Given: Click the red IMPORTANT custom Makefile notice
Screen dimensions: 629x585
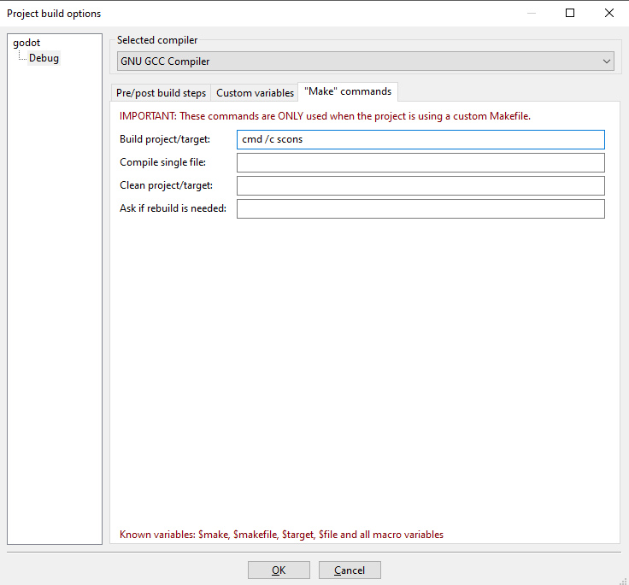Looking at the screenshot, I should 325,116.
